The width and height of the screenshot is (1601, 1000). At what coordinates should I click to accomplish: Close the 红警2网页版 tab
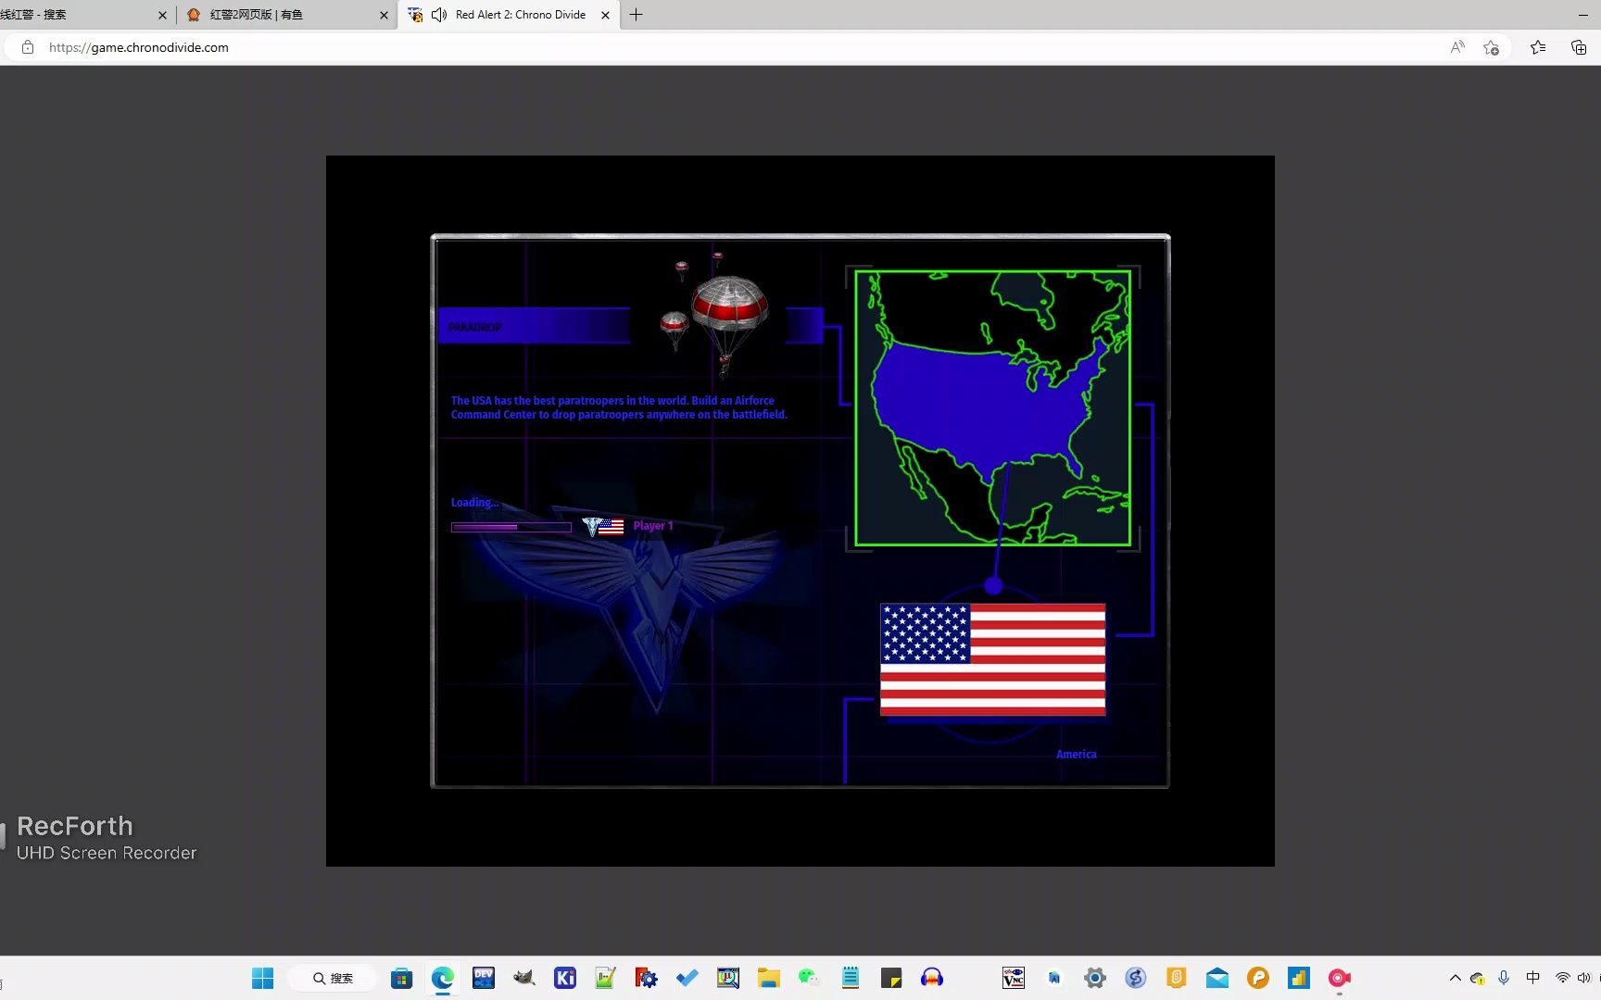pos(384,15)
